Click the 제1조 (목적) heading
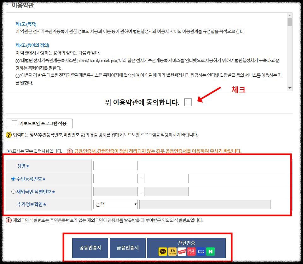This screenshot has width=303, height=264. (26, 24)
